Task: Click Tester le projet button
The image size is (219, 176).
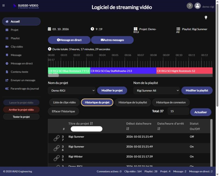Action: pyautogui.click(x=21, y=117)
